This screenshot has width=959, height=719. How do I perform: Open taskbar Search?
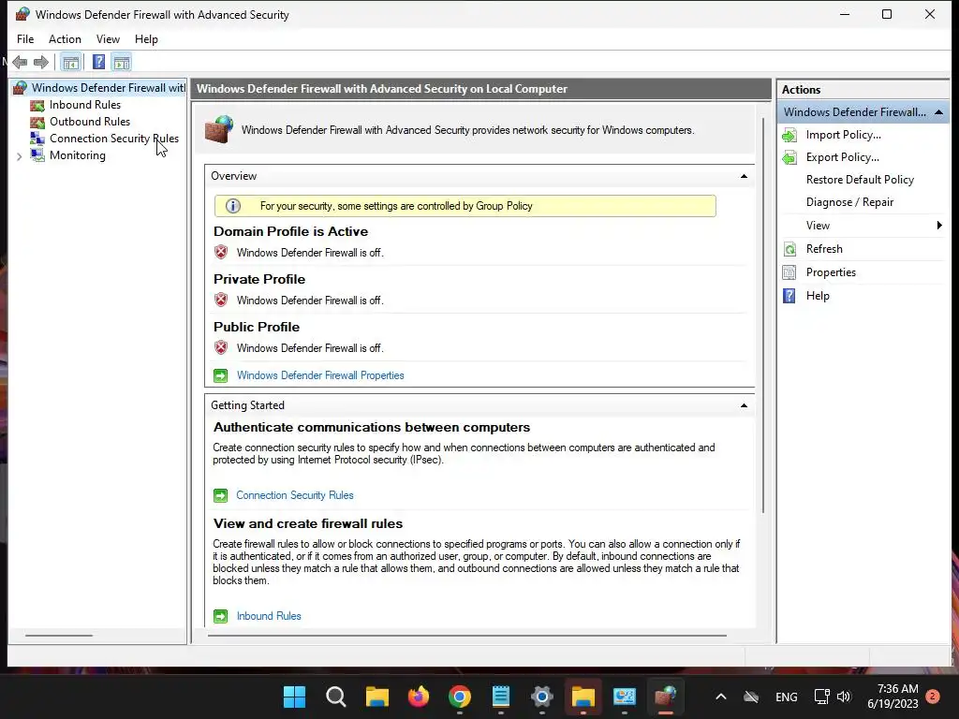(336, 697)
